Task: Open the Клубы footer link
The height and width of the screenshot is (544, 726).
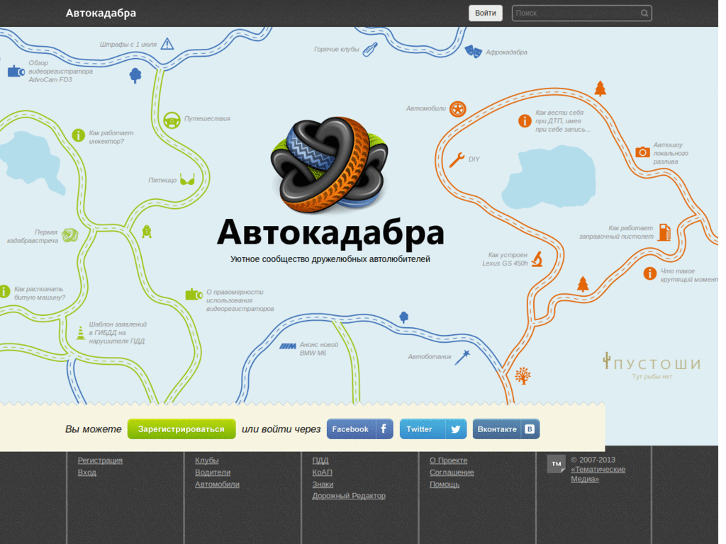Action: point(206,460)
